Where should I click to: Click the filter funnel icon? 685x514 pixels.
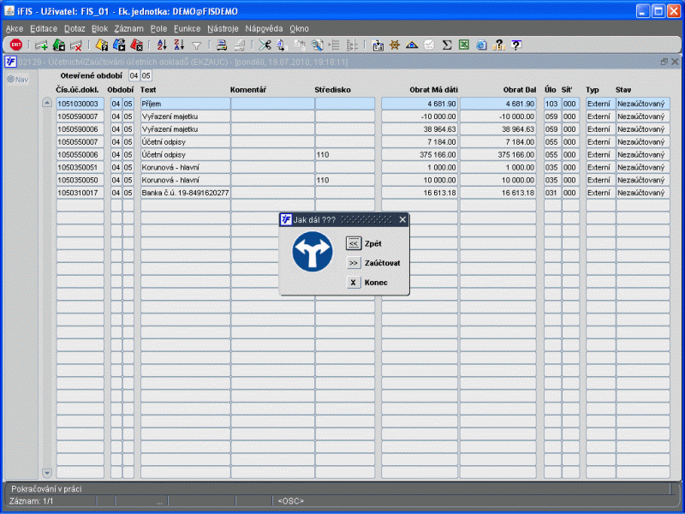coord(196,45)
